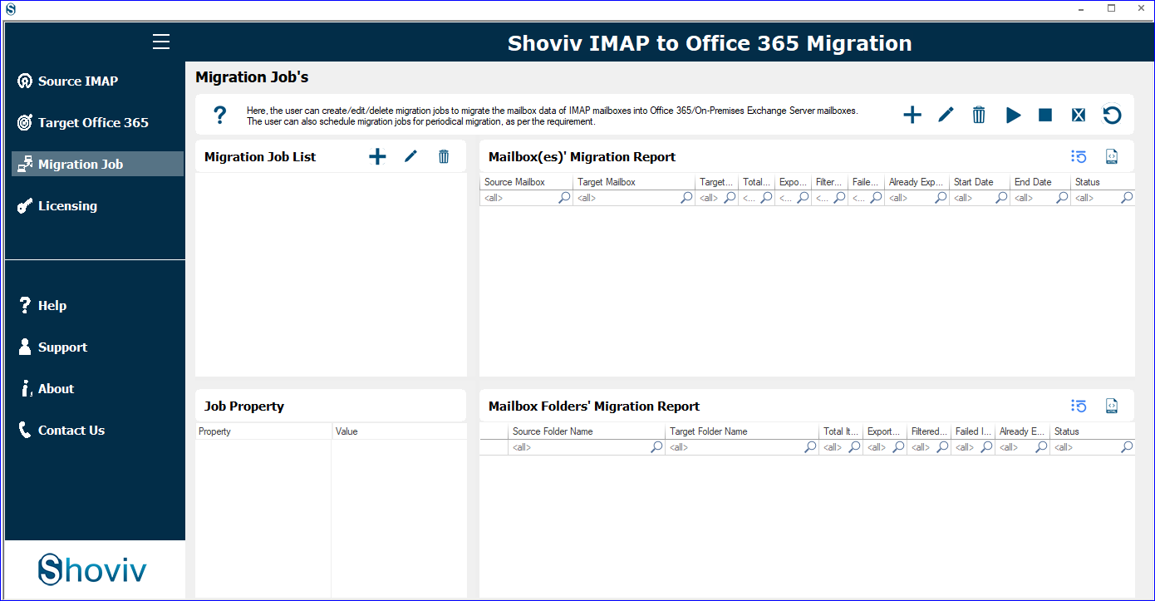The image size is (1155, 601).
Task: Click trash icon in Migration Job List panel
Action: [x=444, y=156]
